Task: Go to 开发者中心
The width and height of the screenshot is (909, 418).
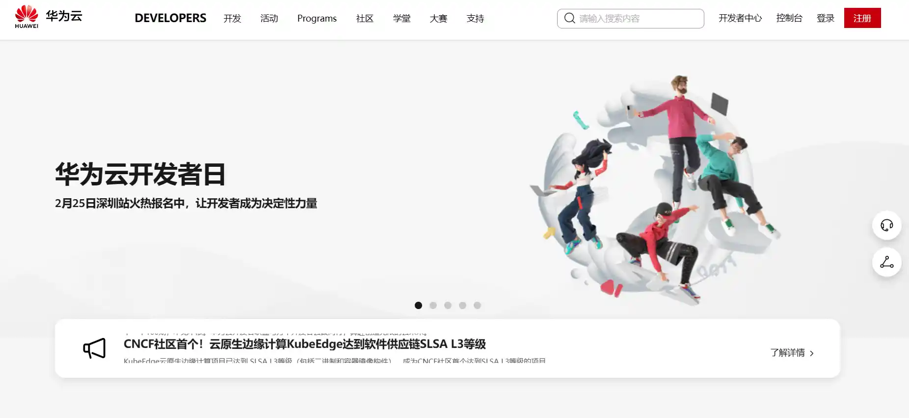Action: coord(740,18)
